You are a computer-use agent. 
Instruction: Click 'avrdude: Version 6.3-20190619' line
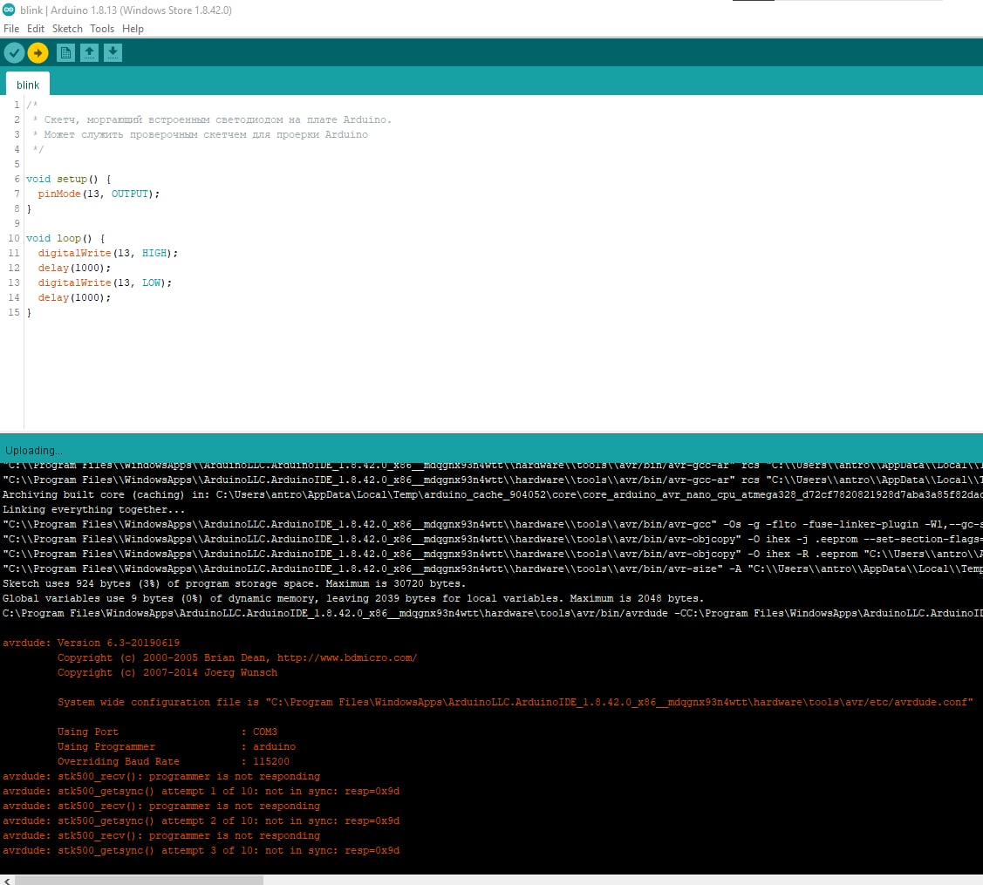(91, 643)
